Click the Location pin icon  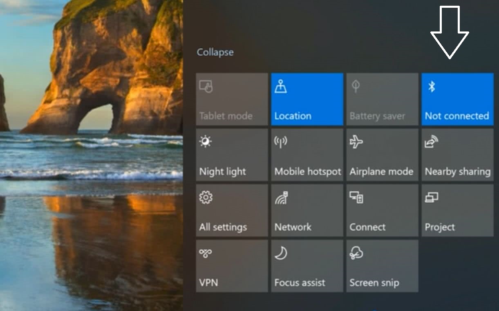pos(280,87)
